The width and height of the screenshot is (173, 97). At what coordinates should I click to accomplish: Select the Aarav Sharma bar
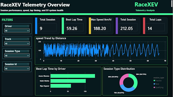pos(73,76)
